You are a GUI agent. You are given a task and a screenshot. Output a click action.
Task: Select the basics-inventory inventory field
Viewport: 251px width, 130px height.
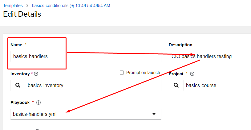[92, 86]
